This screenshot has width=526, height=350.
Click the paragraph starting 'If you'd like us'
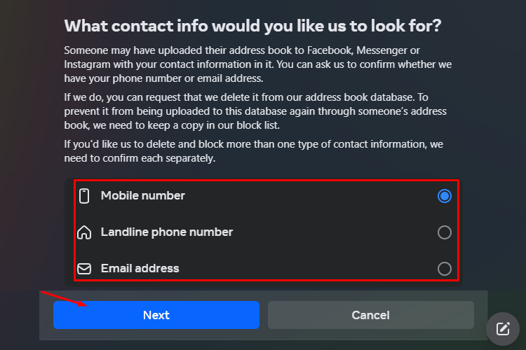pyautogui.click(x=254, y=151)
